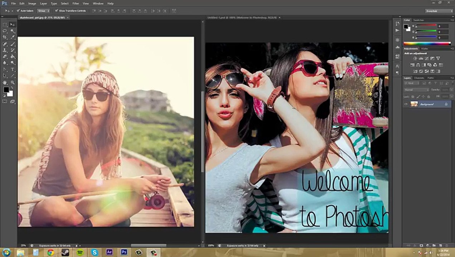Switch to the Paths tab
Screen dimensions: 455x257
pos(431,78)
